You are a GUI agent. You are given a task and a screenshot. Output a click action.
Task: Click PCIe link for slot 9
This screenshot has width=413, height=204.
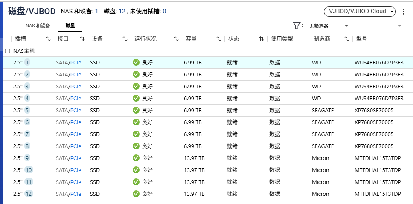click(76, 158)
